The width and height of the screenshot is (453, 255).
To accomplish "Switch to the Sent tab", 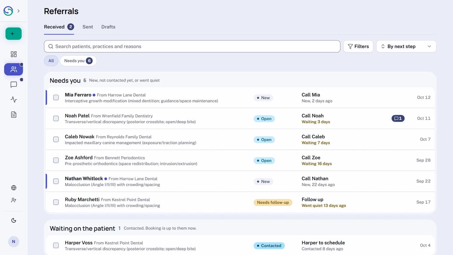I will point(87,27).
